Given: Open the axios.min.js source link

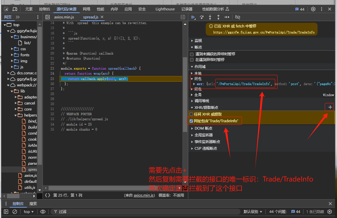Looking at the screenshot, I should point(144,195).
